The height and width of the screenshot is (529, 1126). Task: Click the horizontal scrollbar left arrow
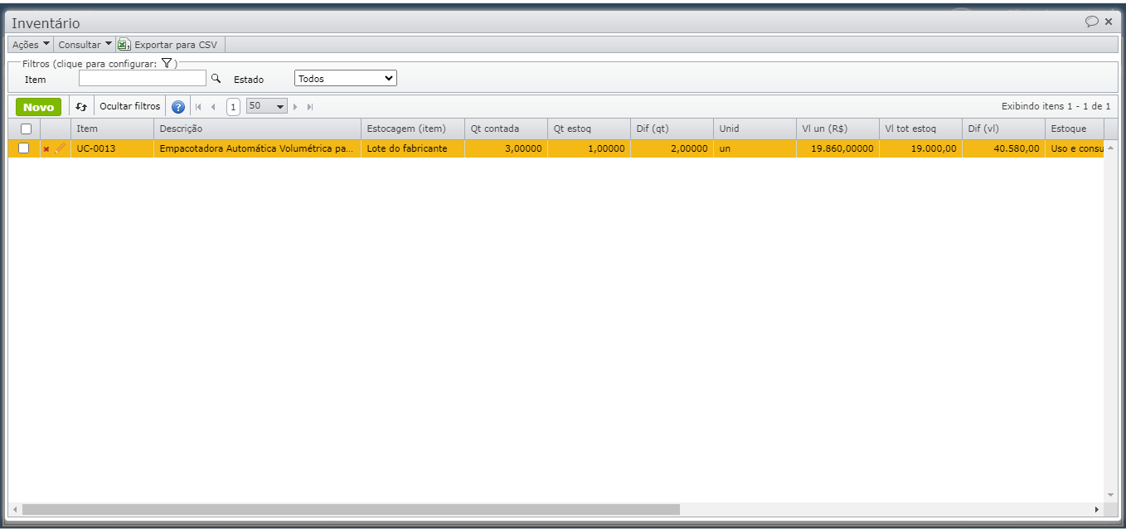coord(14,509)
